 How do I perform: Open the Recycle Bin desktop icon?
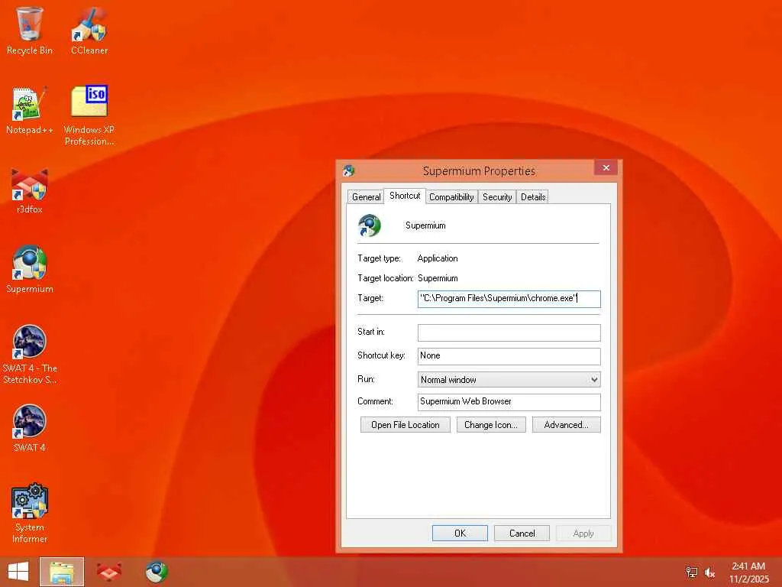click(x=30, y=31)
